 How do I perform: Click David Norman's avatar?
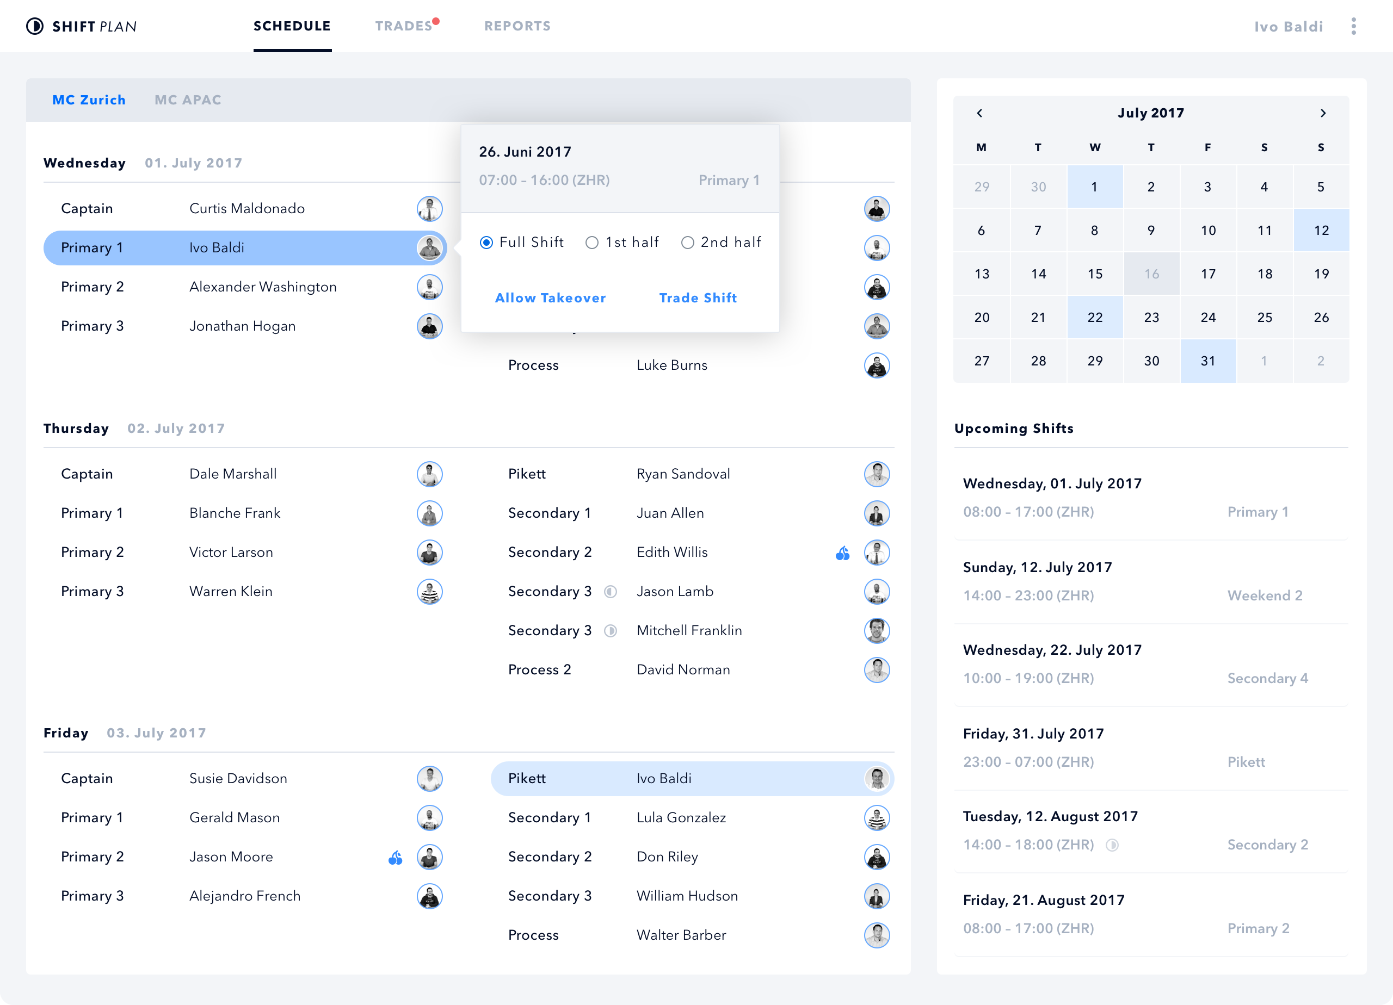877,670
